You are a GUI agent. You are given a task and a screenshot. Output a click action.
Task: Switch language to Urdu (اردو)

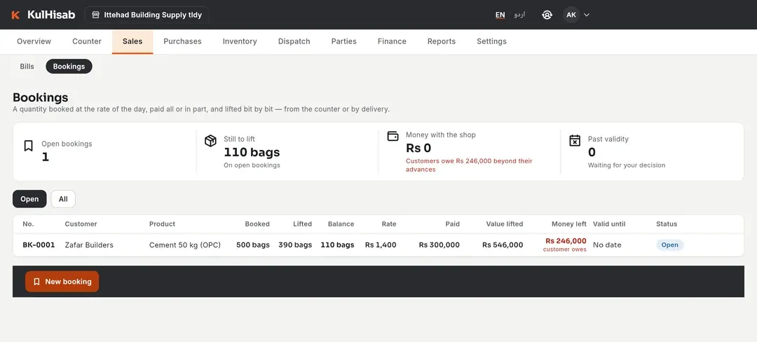[x=519, y=15]
